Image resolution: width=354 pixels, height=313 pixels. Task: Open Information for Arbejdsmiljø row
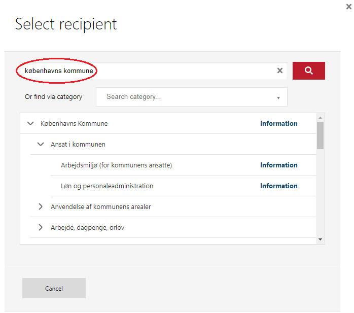click(x=279, y=165)
